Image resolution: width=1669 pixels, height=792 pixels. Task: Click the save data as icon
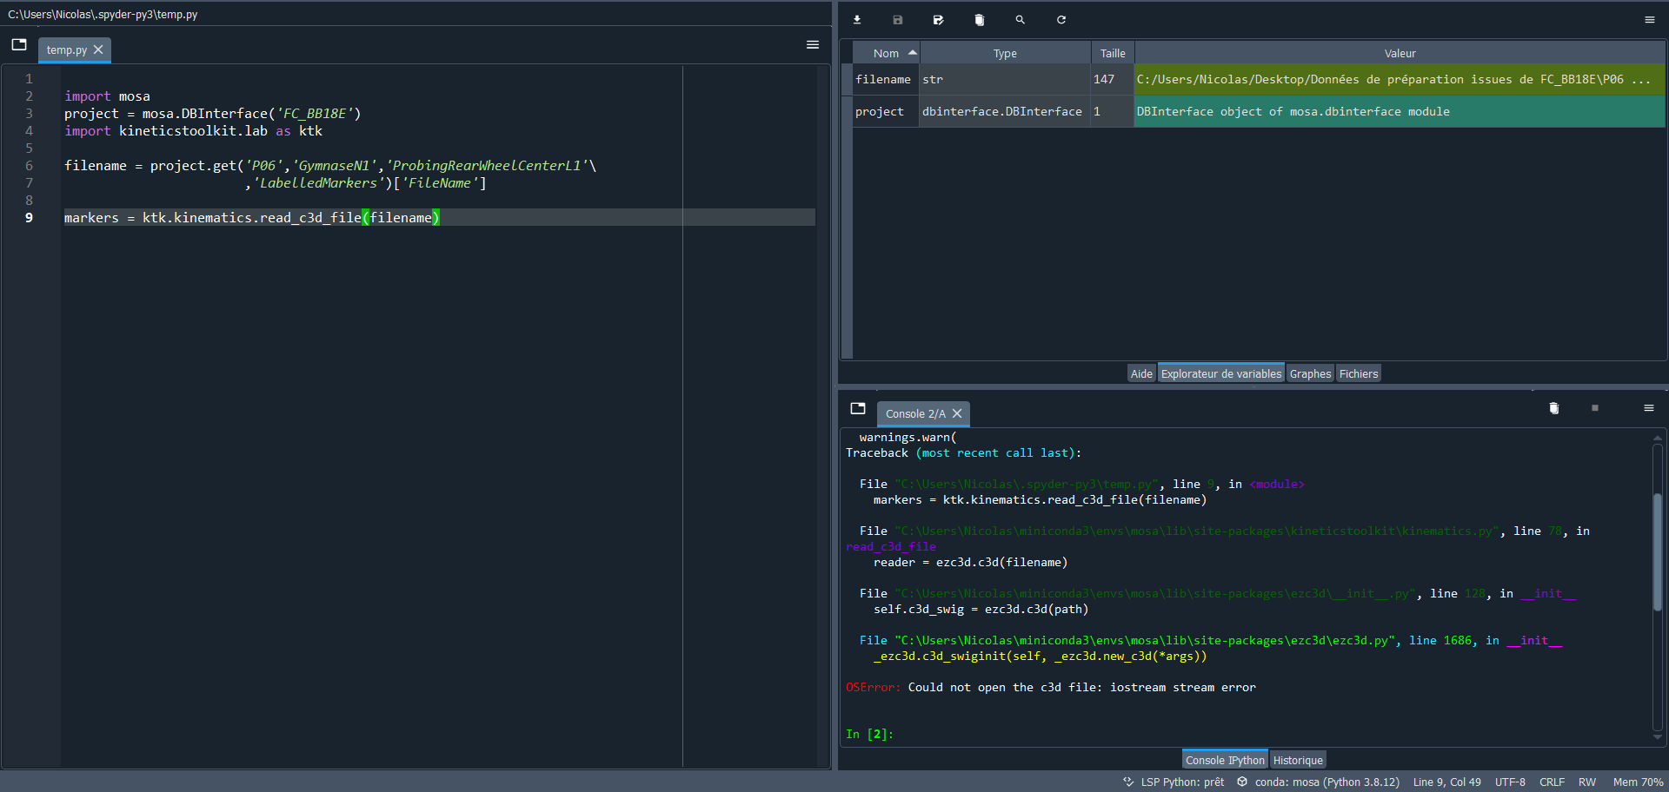939,20
